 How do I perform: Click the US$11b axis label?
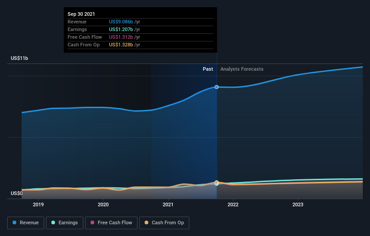click(19, 58)
